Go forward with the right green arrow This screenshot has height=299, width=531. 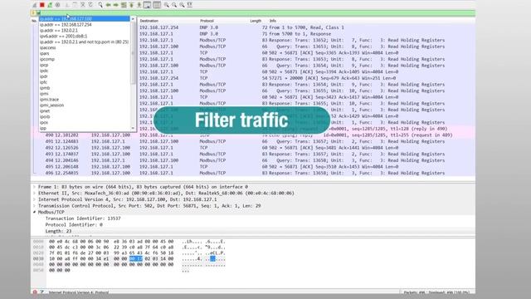[x=115, y=5]
